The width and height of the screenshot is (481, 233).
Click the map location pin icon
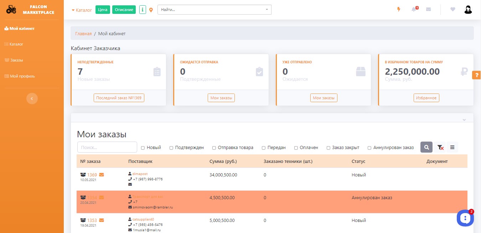point(151,10)
